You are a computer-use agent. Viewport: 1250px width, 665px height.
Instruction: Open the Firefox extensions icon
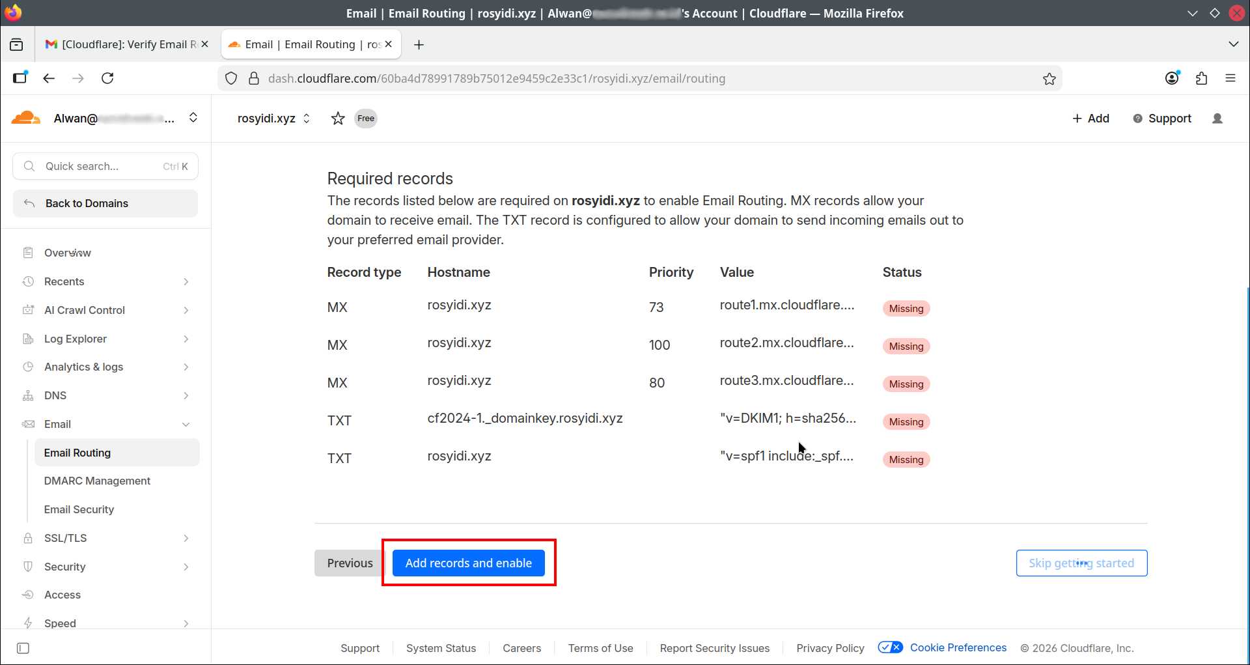1201,78
